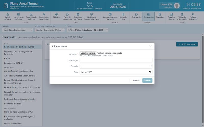Open the date picker calendar icon

(150, 72)
